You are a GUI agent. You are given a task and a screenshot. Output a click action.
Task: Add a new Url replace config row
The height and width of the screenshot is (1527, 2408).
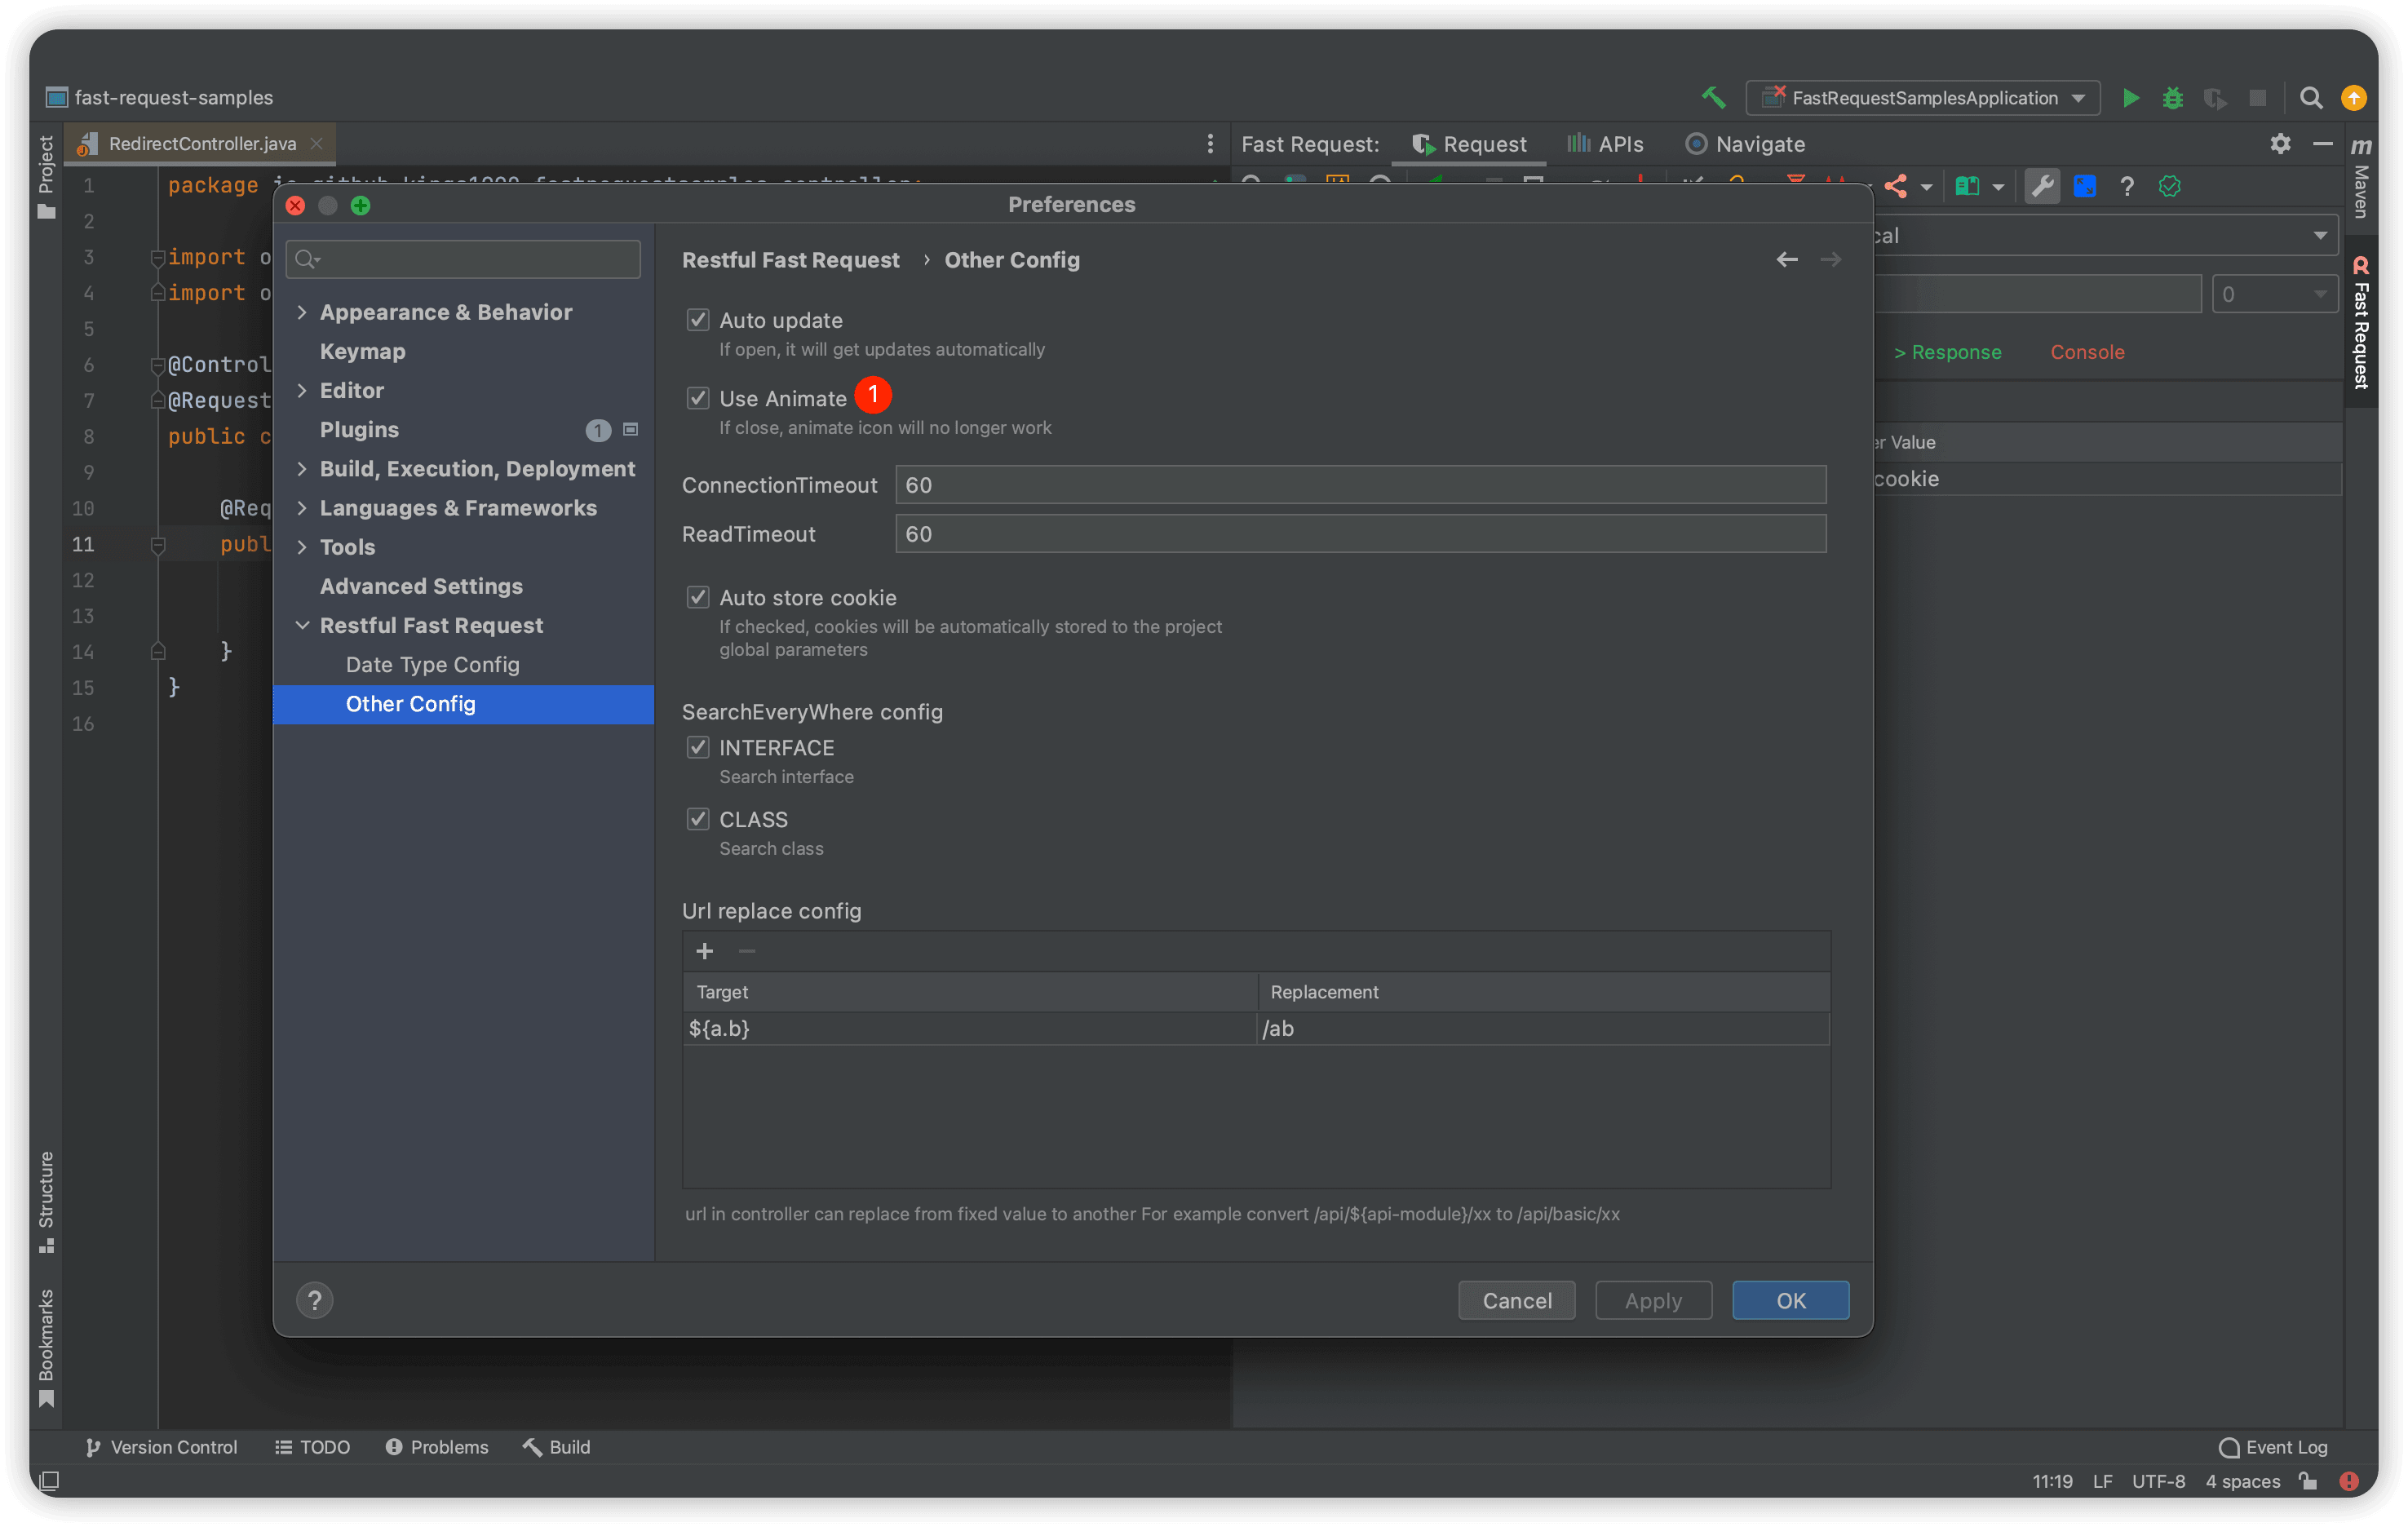[705, 951]
